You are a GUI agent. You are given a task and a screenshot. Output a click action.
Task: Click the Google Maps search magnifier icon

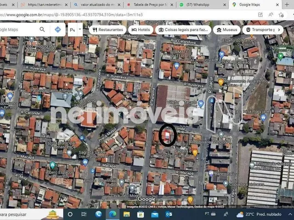tap(42, 29)
